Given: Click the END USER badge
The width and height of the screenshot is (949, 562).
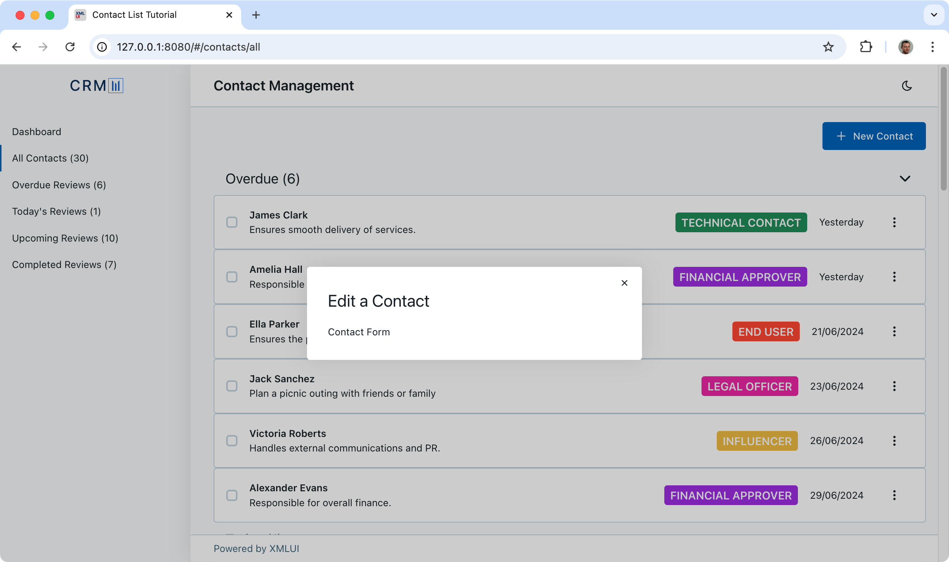Looking at the screenshot, I should point(766,332).
